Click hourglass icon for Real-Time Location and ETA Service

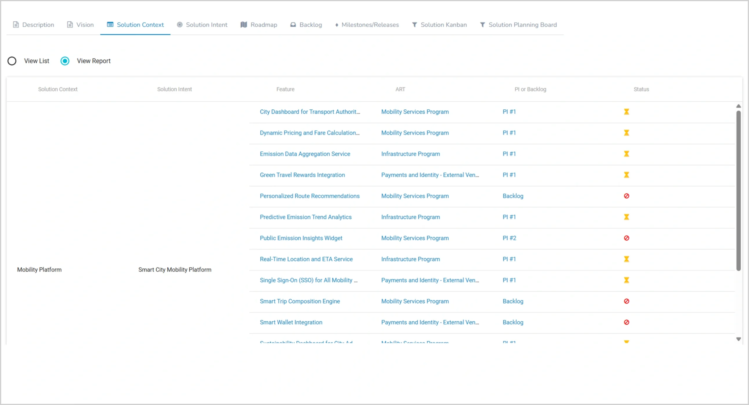tap(626, 259)
